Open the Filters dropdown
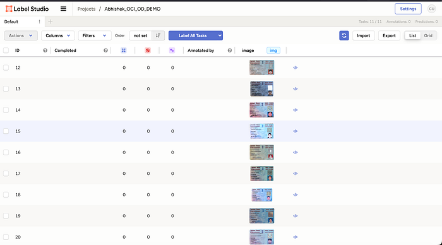442x245 pixels. (95, 35)
